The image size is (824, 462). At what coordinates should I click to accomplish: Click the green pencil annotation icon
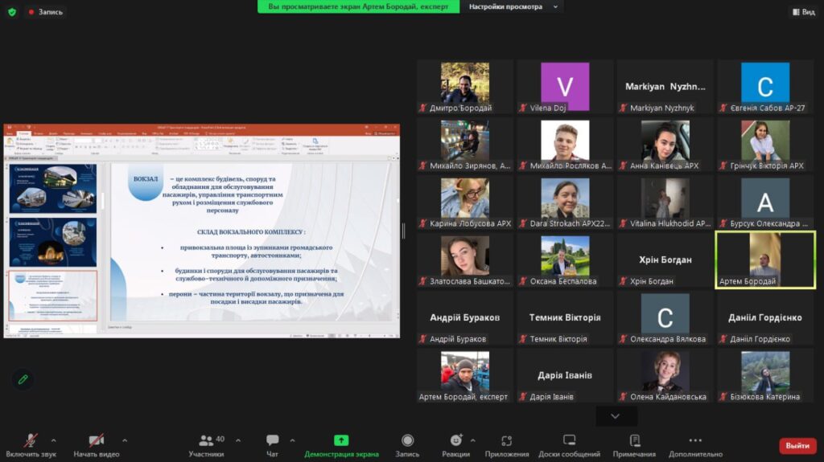23,378
